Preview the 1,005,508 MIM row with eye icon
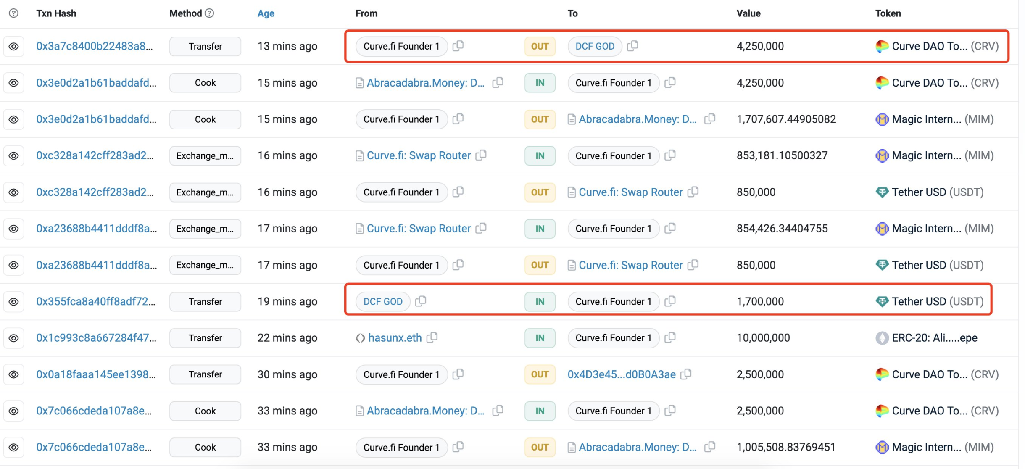Screen dimensions: 1025x469 [13, 447]
